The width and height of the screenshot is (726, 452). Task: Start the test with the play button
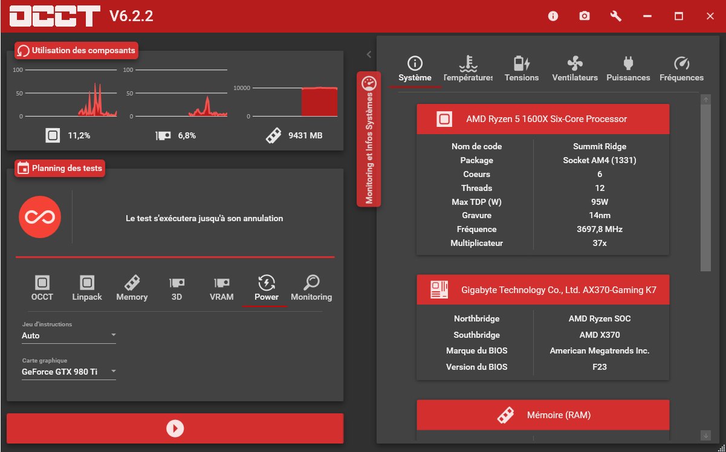pos(175,428)
